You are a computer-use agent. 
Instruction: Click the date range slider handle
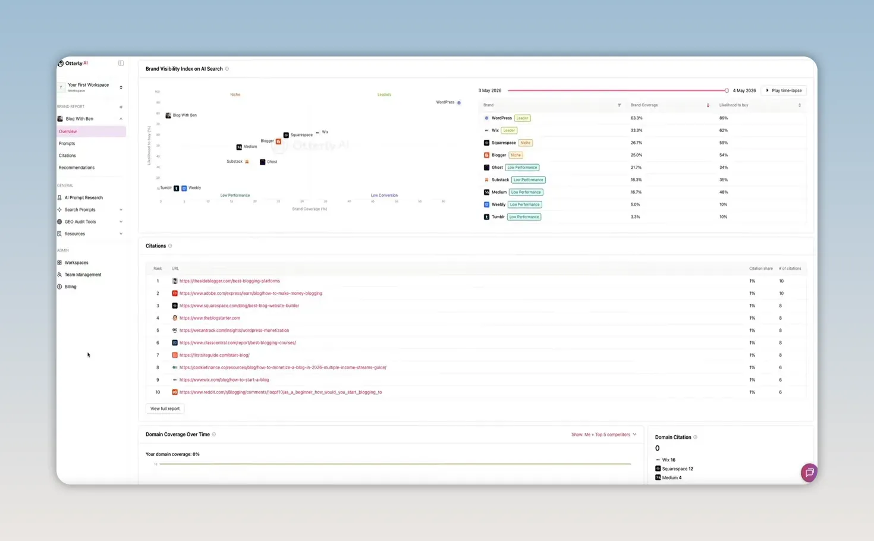click(x=727, y=90)
